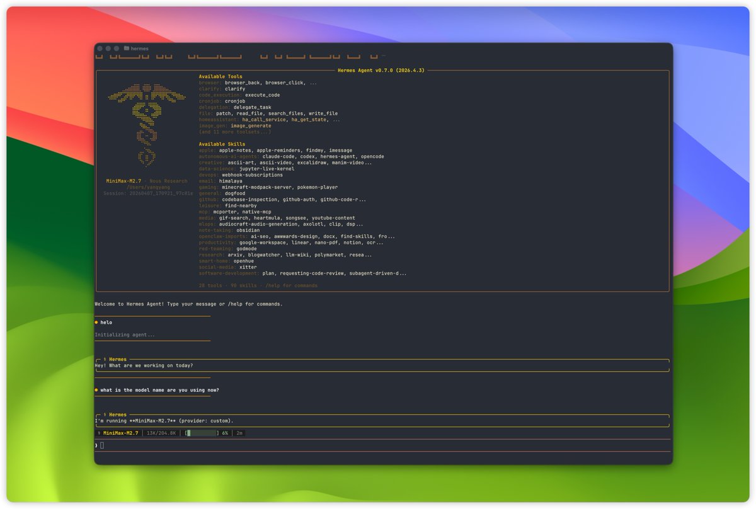The height and width of the screenshot is (509, 756).
Task: Select the "cronjob:" tools row
Action: point(222,101)
